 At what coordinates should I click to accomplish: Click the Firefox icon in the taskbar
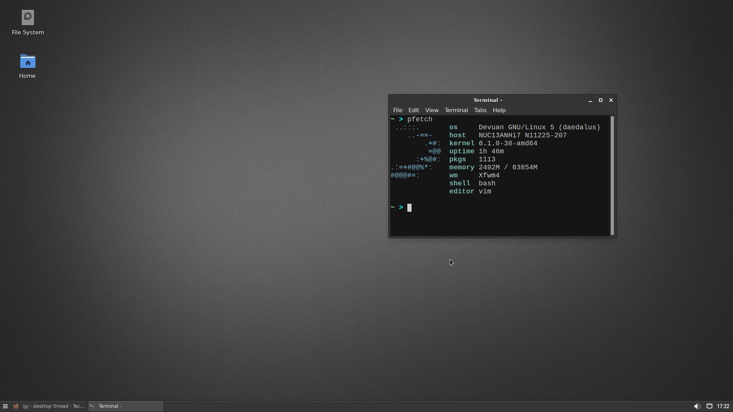pyautogui.click(x=16, y=406)
